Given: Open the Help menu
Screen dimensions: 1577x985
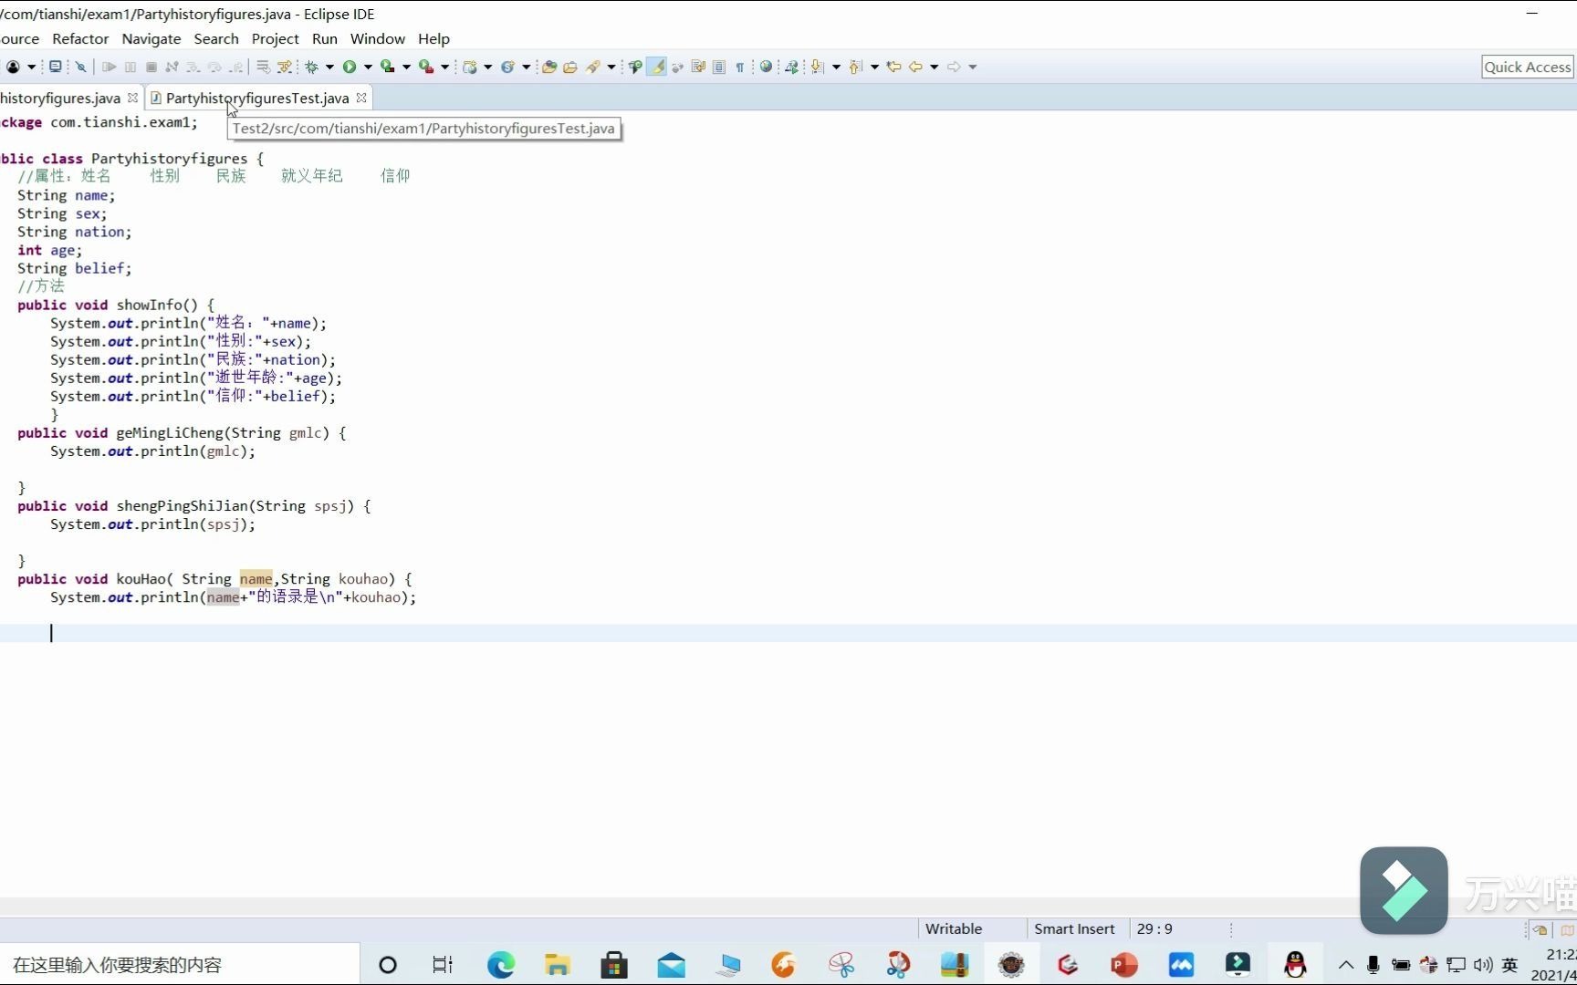Looking at the screenshot, I should 434,38.
